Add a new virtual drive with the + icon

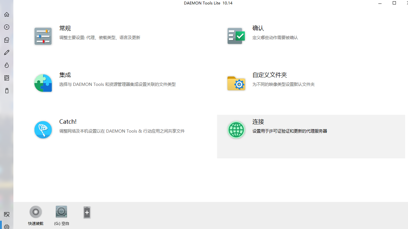coord(87,212)
